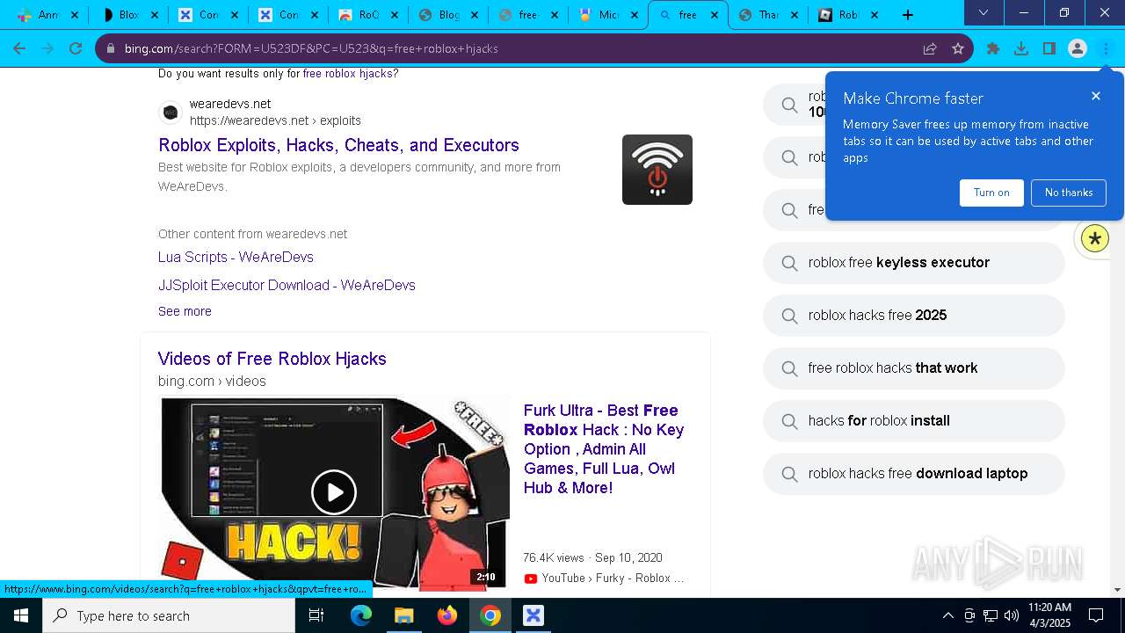Share this page via share icon
Viewport: 1125px width, 633px height.
930,48
